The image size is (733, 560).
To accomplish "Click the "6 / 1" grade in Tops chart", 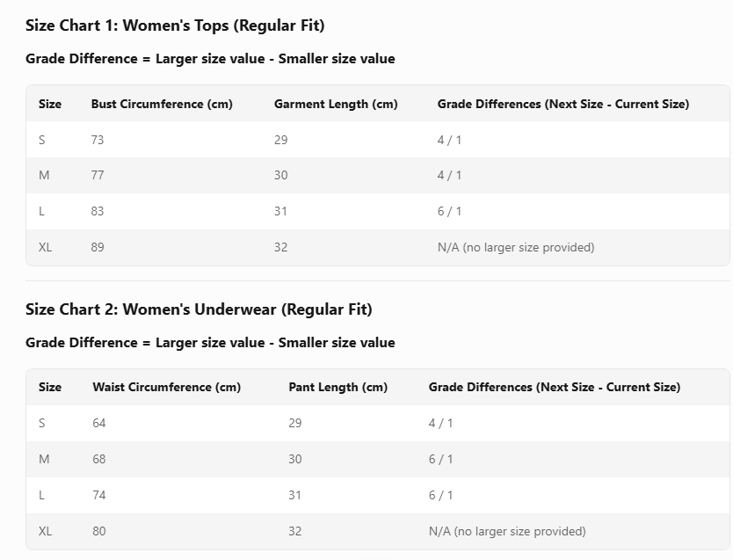I will pos(449,211).
